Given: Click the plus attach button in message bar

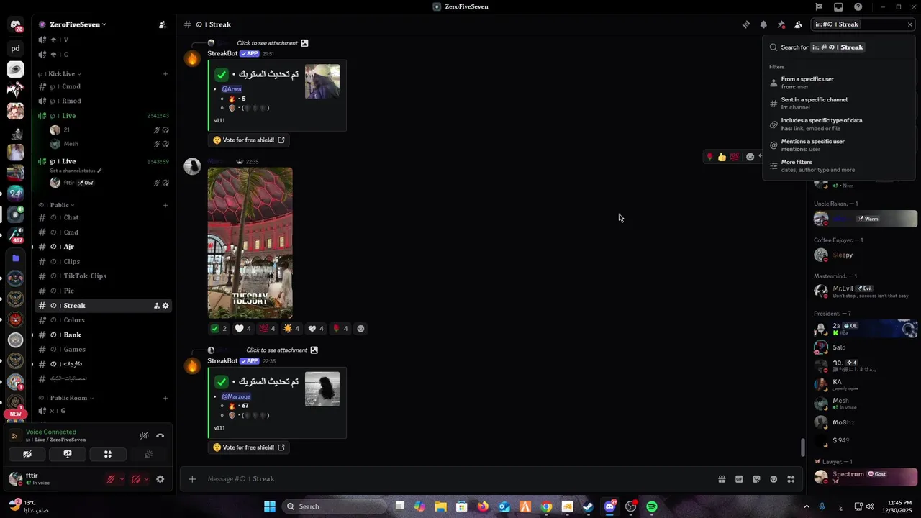Looking at the screenshot, I should point(191,479).
